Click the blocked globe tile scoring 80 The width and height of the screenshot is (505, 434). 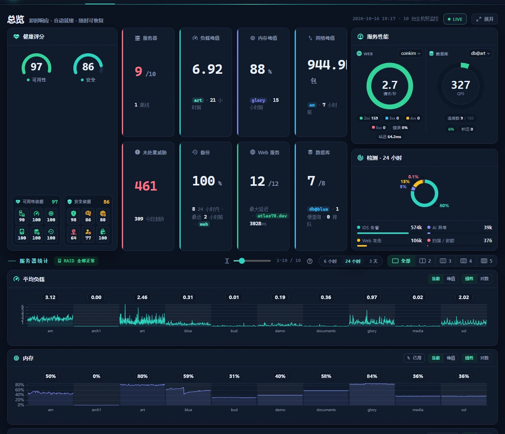[x=103, y=216]
